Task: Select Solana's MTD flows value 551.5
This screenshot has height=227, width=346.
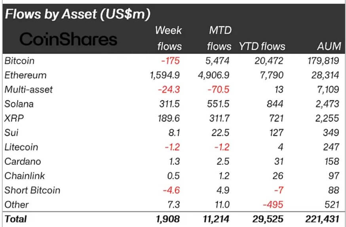Action: coord(218,104)
